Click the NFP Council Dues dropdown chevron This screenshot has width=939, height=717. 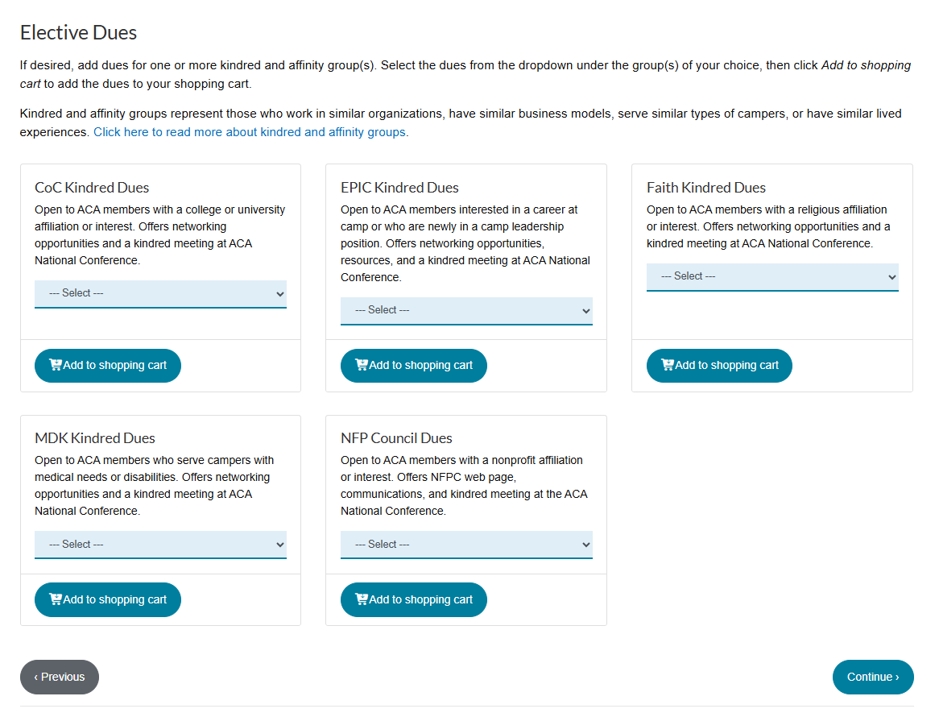click(x=585, y=545)
